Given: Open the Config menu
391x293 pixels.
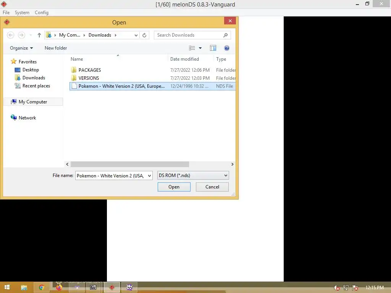Looking at the screenshot, I should point(41,13).
